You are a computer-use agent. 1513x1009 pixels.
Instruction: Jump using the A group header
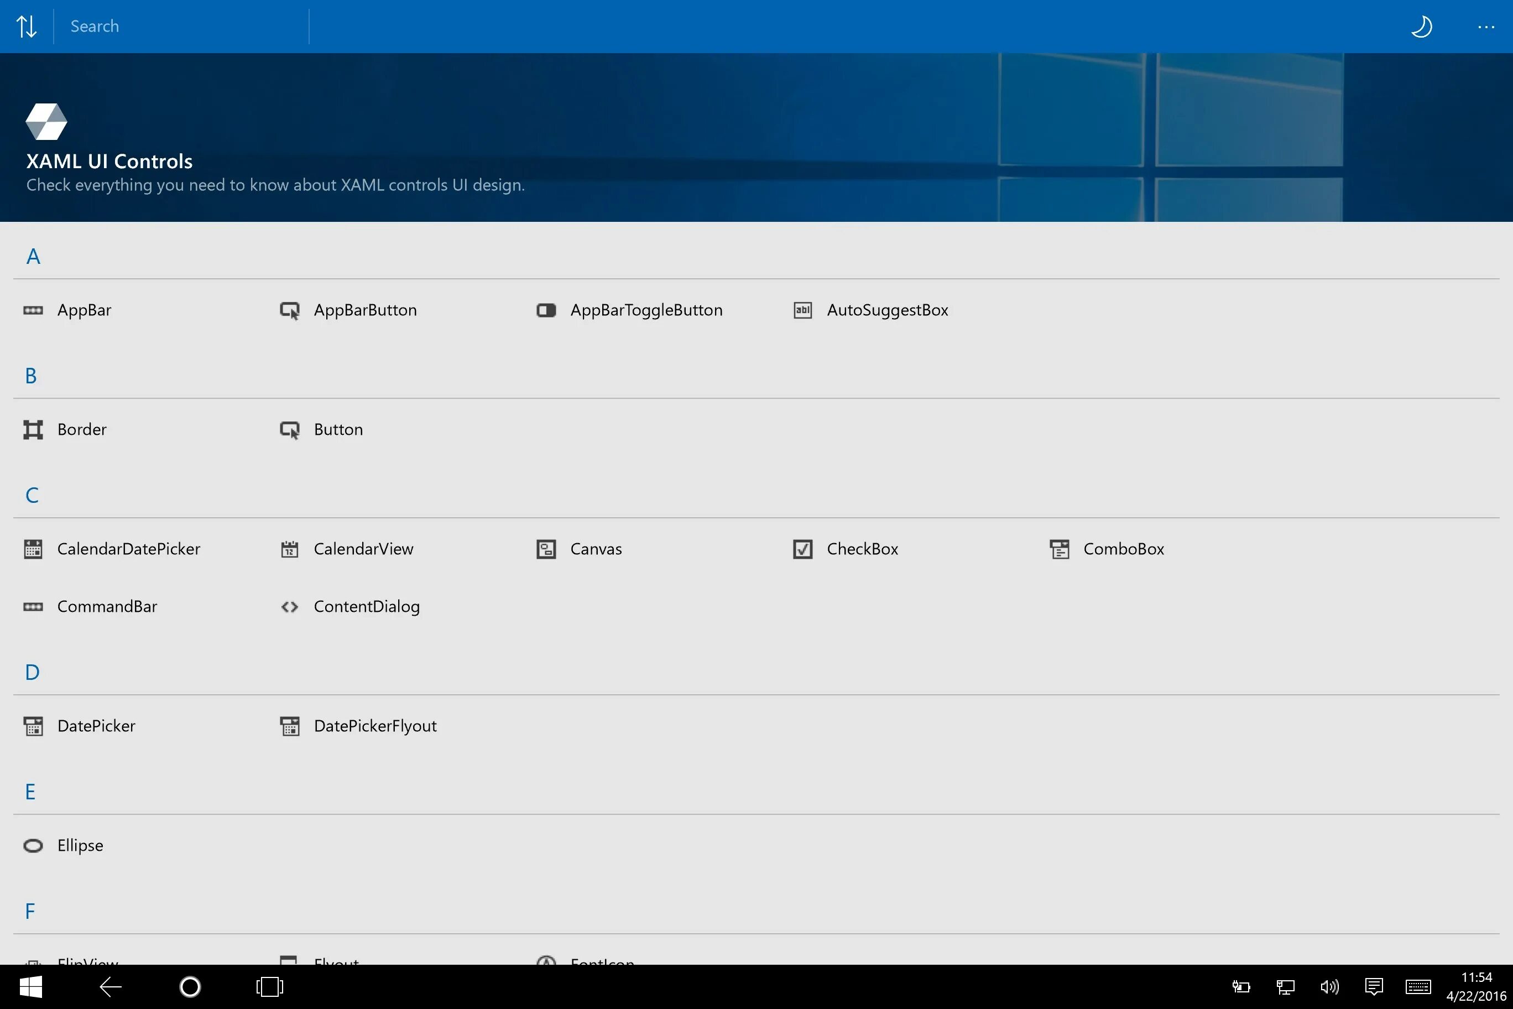tap(33, 256)
